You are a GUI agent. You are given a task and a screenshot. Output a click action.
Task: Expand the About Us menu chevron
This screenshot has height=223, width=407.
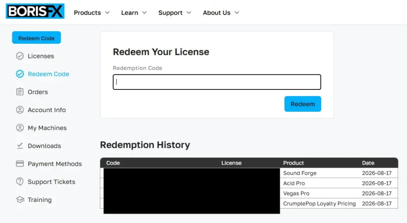pos(237,13)
